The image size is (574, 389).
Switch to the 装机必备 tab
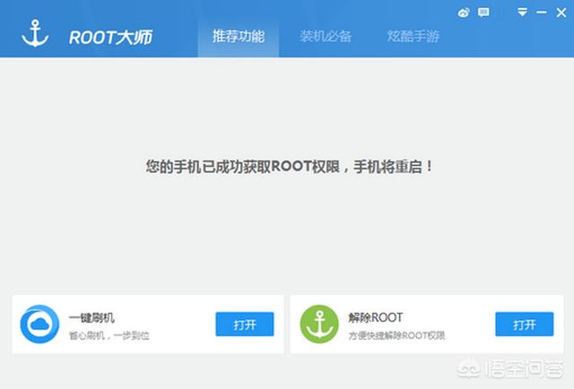pyautogui.click(x=326, y=36)
